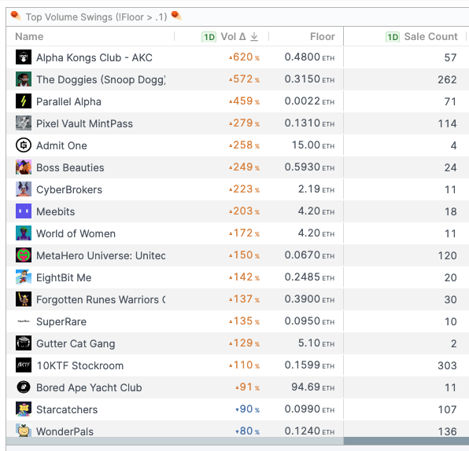Sort by the Vol Δ column header
Screen dimensions: 469x451
pos(233,36)
